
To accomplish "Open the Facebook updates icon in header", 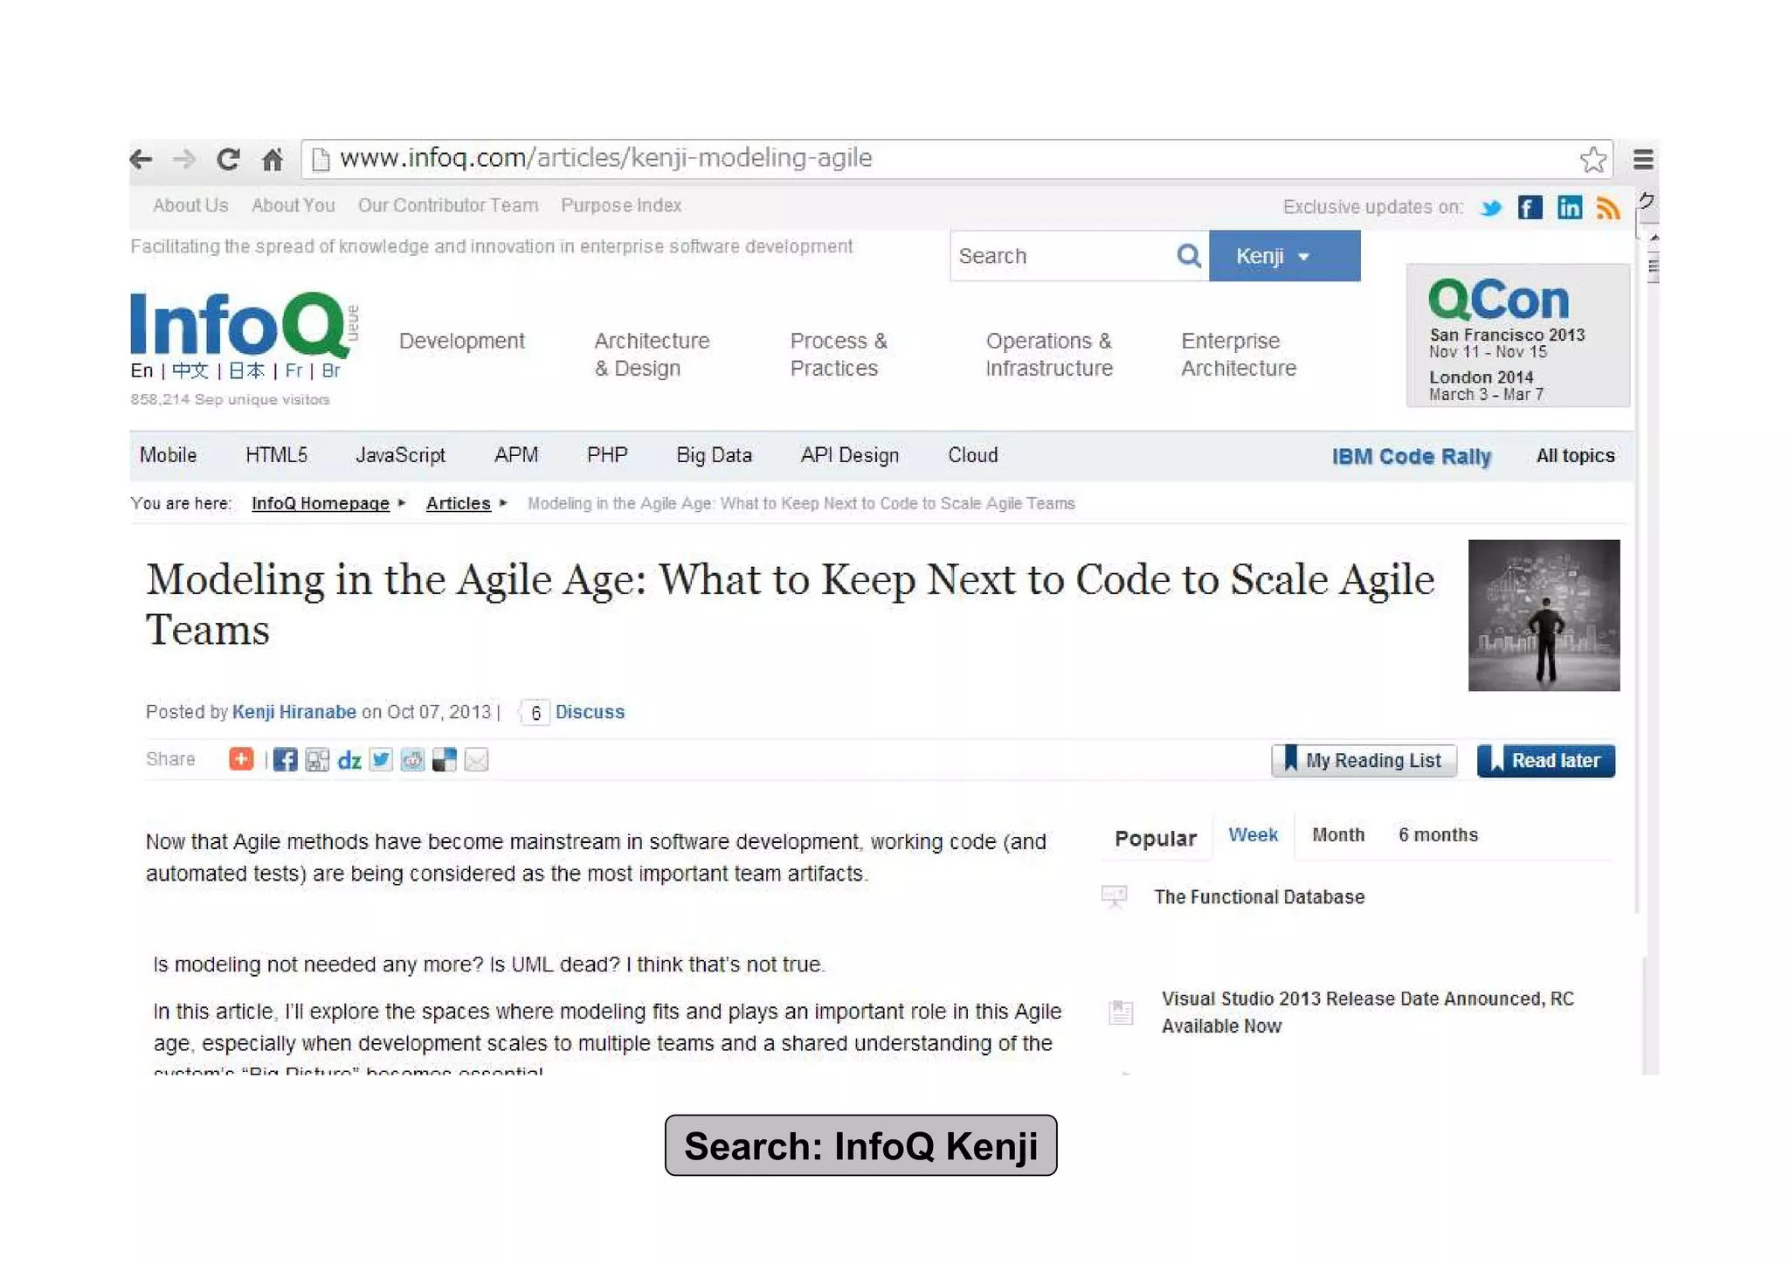I will [1530, 207].
